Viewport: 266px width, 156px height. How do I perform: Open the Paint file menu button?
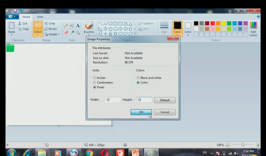12,17
